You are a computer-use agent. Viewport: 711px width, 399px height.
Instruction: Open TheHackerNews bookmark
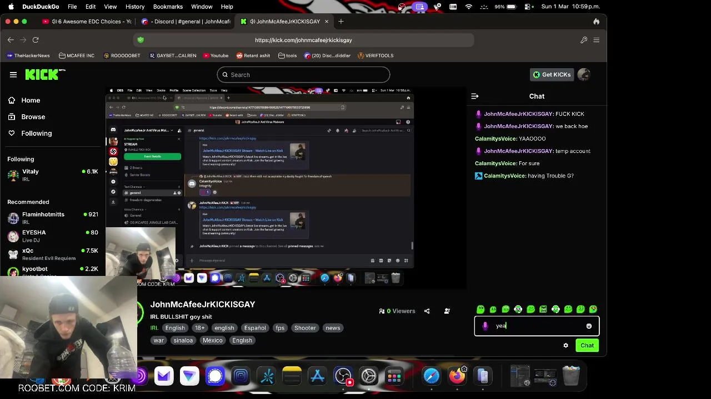28,55
